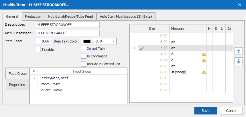
Task: Click the oz measure cell in 8.00 row
Action: point(188,66)
